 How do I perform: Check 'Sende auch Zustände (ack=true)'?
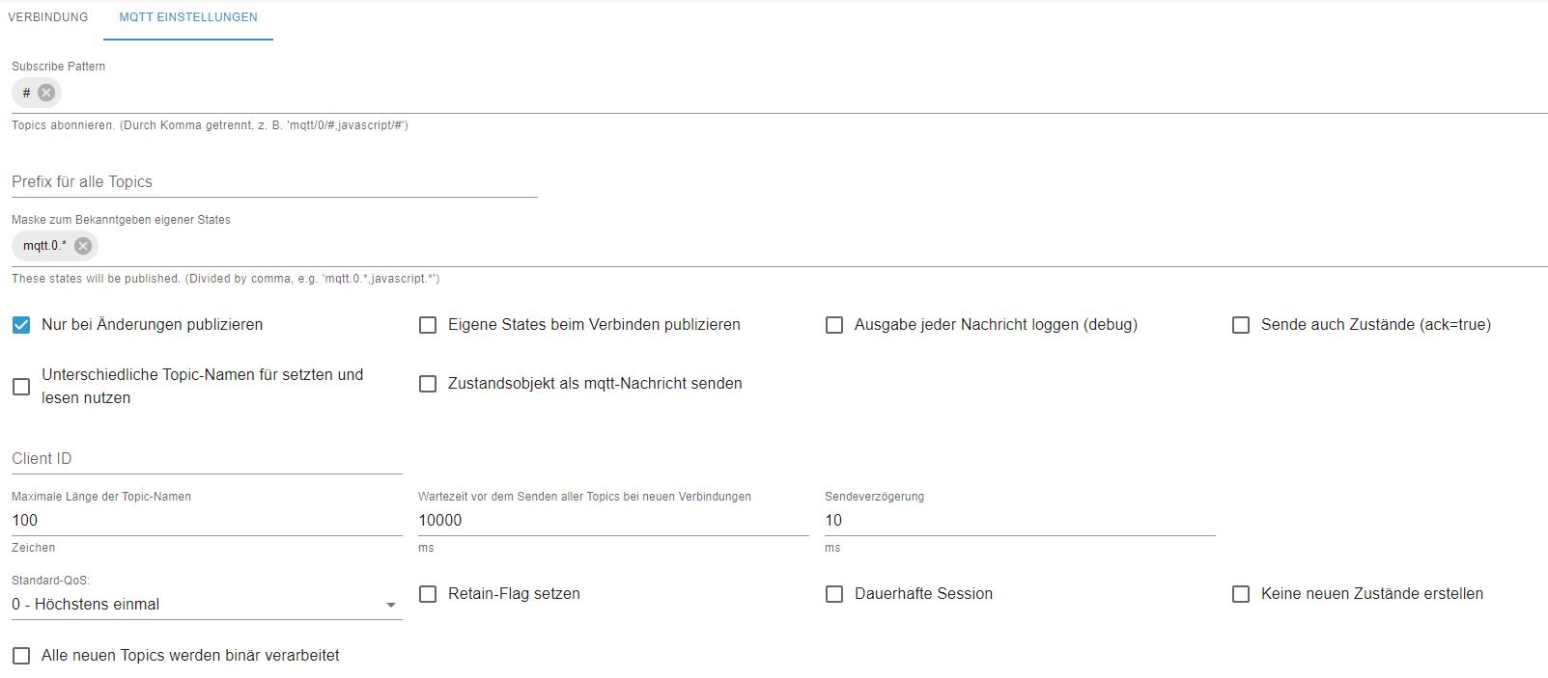[x=1241, y=325]
